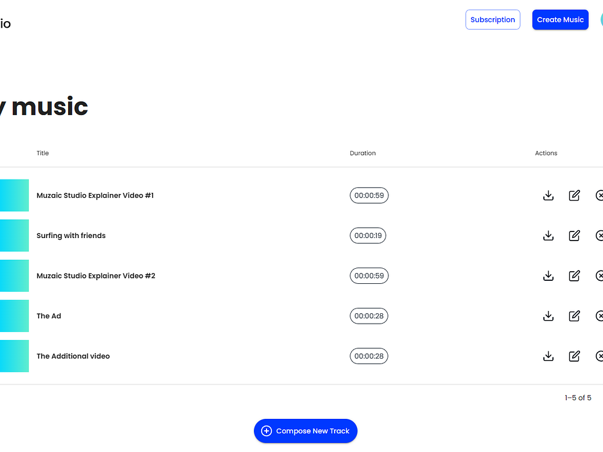Click the 00:00:19 duration badge

tap(368, 236)
